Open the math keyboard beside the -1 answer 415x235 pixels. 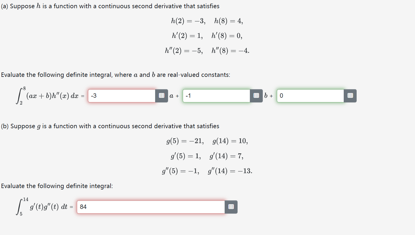256,96
